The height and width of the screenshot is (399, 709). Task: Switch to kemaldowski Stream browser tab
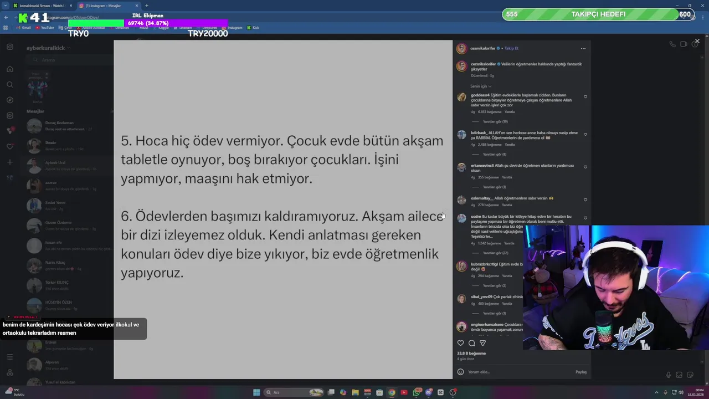(x=42, y=6)
